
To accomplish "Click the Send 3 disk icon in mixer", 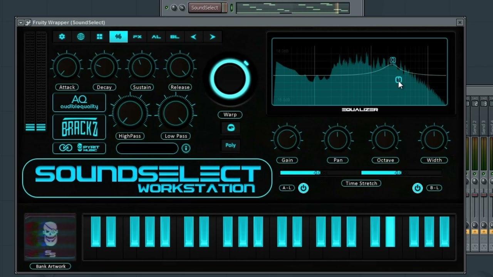I will 484,247.
